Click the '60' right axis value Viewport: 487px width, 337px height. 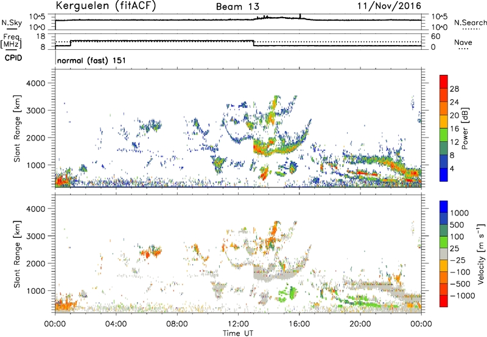435,36
